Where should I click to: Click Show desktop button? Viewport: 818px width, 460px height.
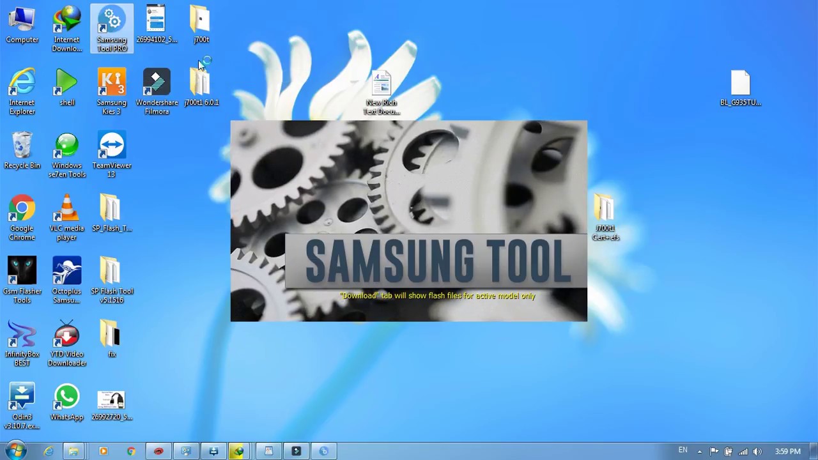click(813, 451)
